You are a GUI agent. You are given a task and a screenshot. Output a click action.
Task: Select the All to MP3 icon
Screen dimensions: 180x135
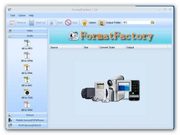pyautogui.click(x=27, y=43)
